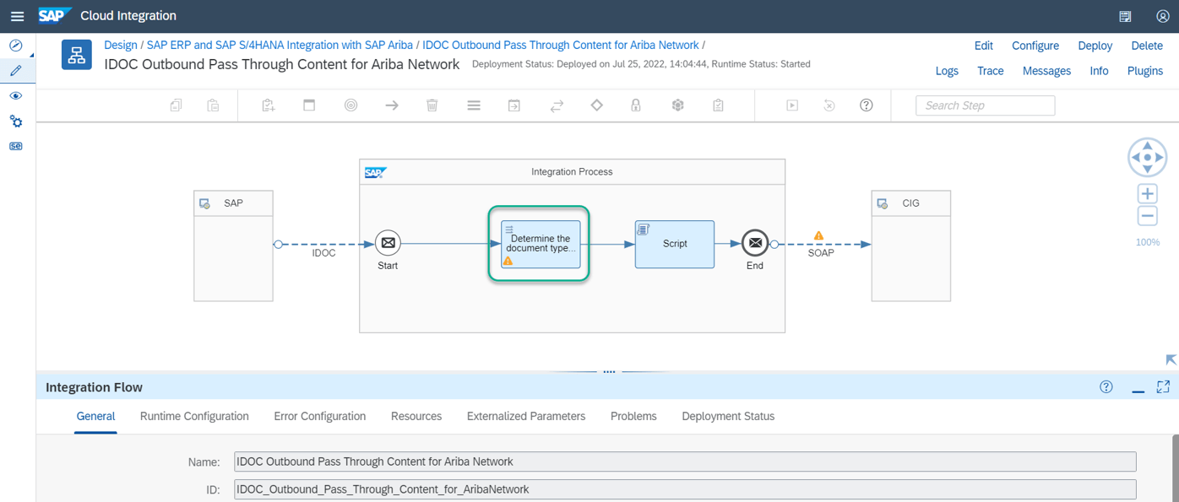Click the clipboard-plus participant icon in toolbar
This screenshot has width=1179, height=502.
[x=269, y=105]
